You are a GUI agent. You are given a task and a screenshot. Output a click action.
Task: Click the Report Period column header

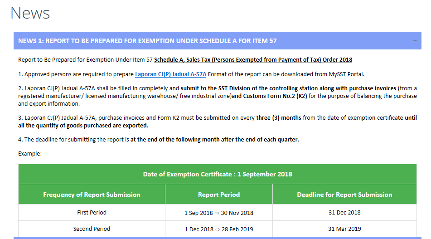(219, 195)
